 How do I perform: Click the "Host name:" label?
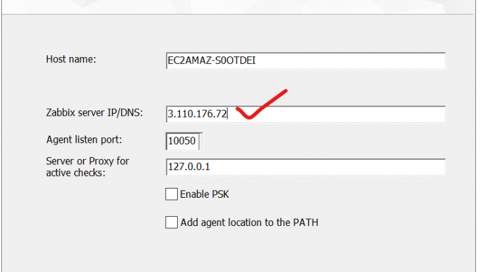[x=71, y=59]
